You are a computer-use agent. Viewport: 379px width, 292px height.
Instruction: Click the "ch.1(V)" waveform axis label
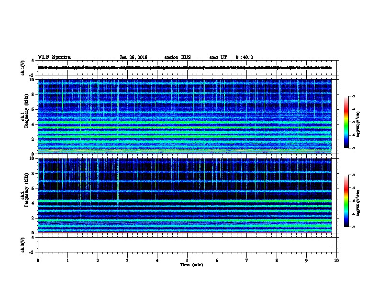(x=22, y=68)
